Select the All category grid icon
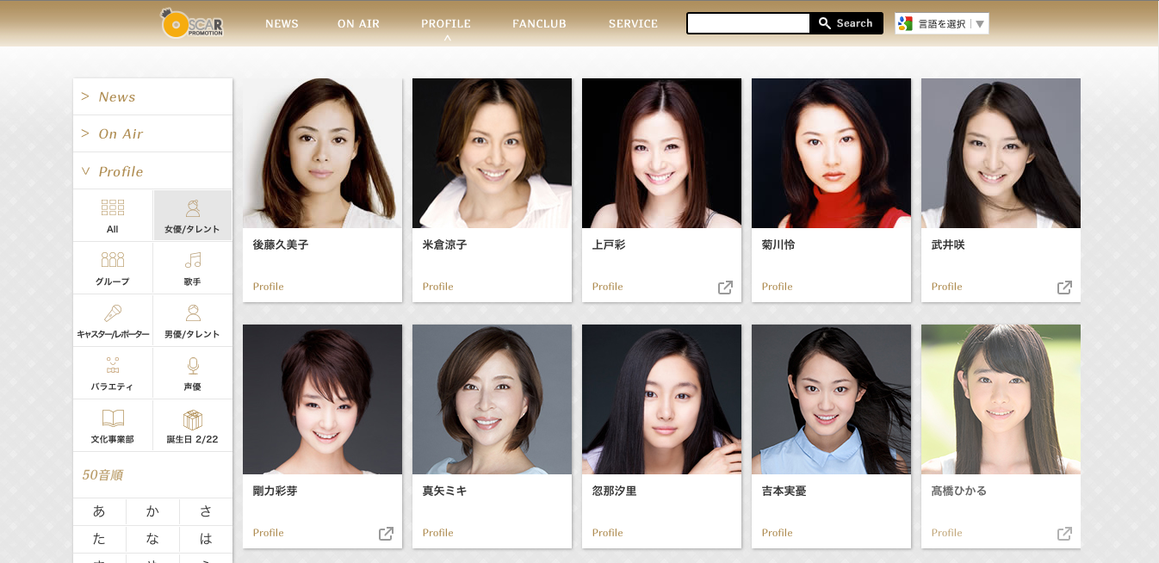The height and width of the screenshot is (563, 1159). click(113, 207)
